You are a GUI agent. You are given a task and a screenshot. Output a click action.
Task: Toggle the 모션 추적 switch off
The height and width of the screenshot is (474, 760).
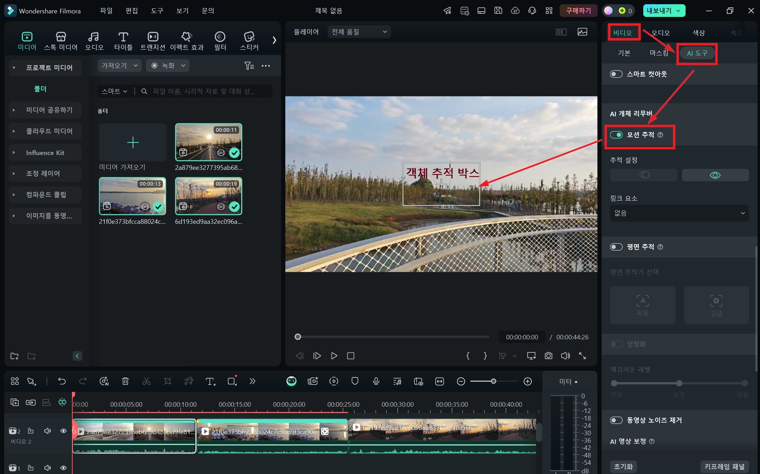(616, 135)
